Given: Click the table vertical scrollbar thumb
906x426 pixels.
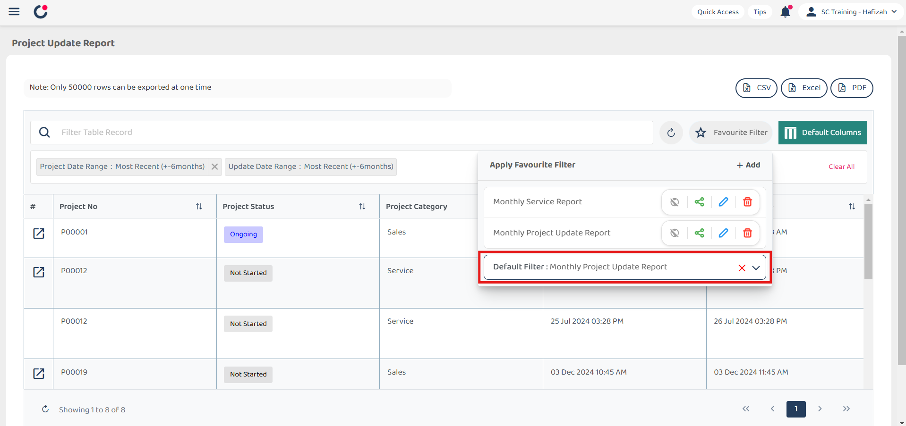Looking at the screenshot, I should coord(868,242).
